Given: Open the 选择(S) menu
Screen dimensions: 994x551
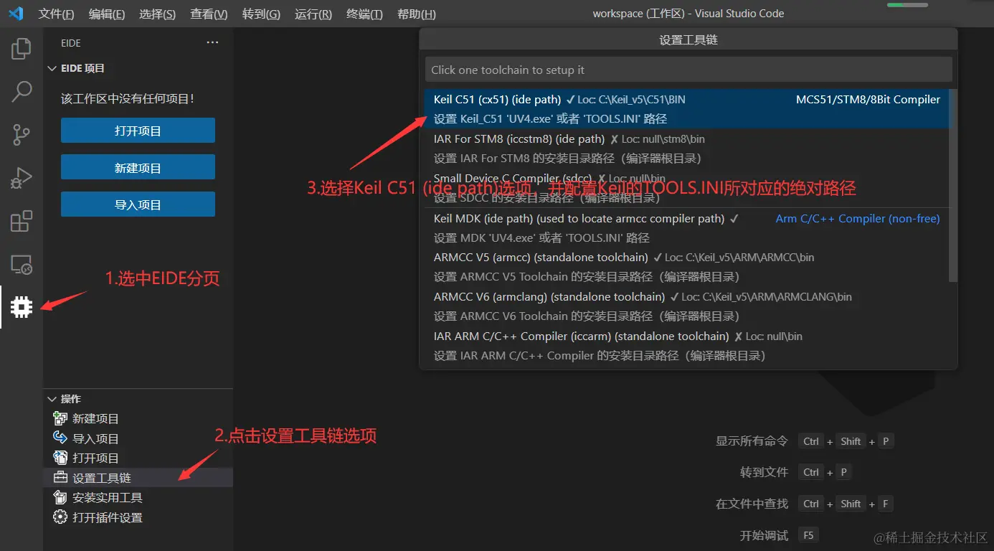Looking at the screenshot, I should tap(158, 14).
